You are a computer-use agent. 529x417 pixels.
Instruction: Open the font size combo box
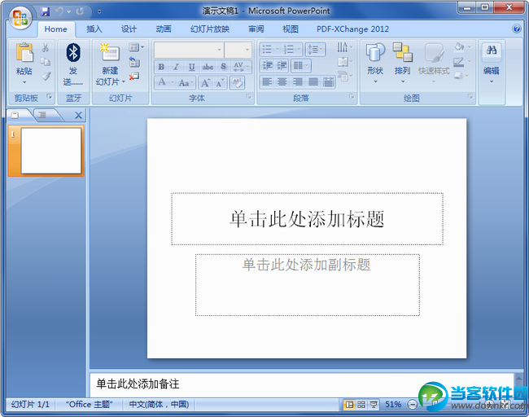[x=238, y=50]
